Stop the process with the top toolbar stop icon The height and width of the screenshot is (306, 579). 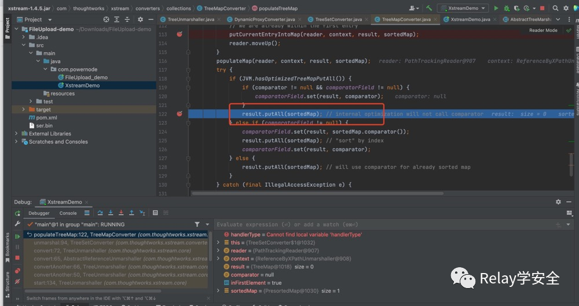coord(542,8)
